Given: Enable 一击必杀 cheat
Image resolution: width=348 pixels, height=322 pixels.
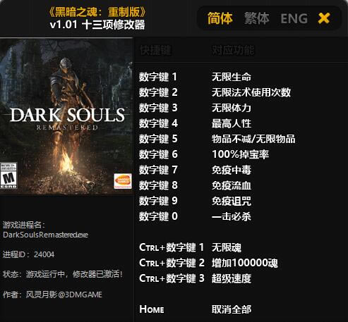Looking at the screenshot, I should click(232, 216).
